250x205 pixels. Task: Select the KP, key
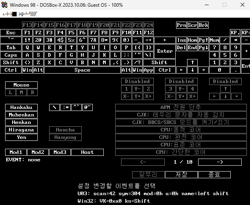point(235,33)
